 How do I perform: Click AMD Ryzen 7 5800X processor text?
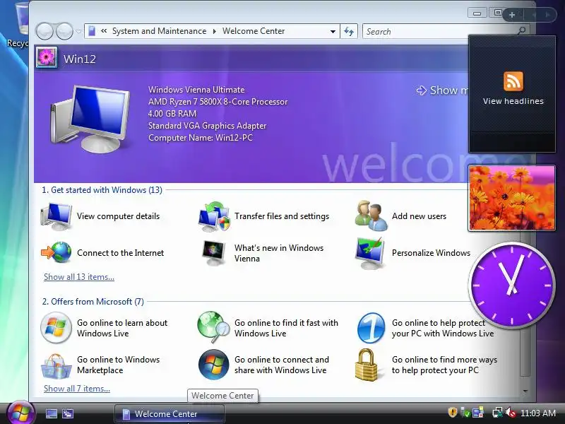218,102
